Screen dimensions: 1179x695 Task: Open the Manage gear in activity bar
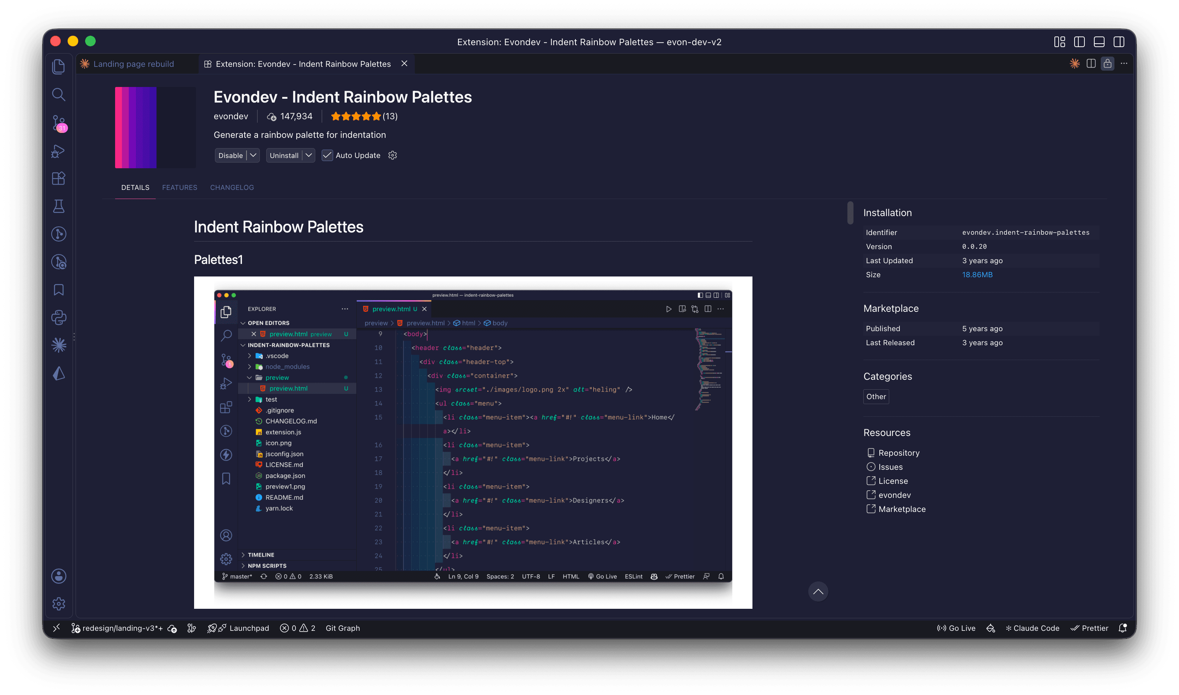pos(58,604)
